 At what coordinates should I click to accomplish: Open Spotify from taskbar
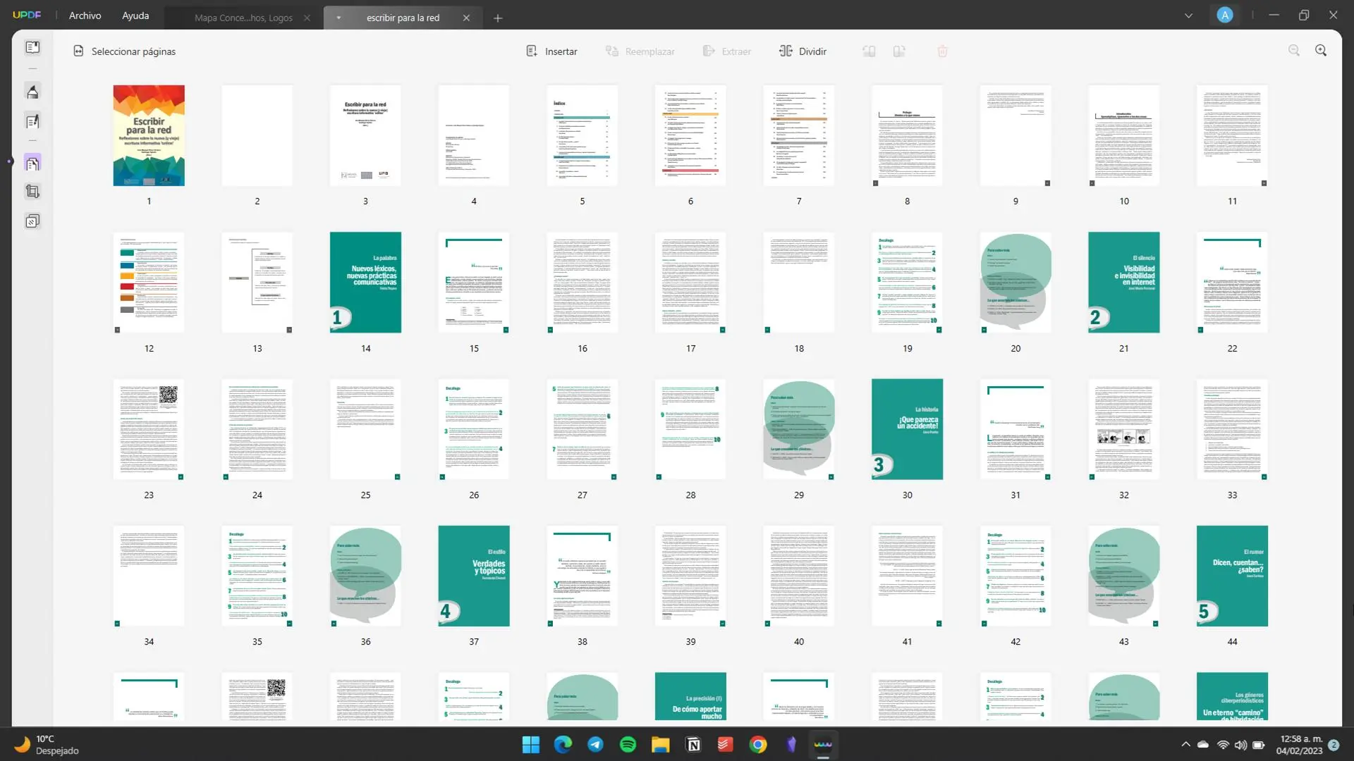[628, 744]
